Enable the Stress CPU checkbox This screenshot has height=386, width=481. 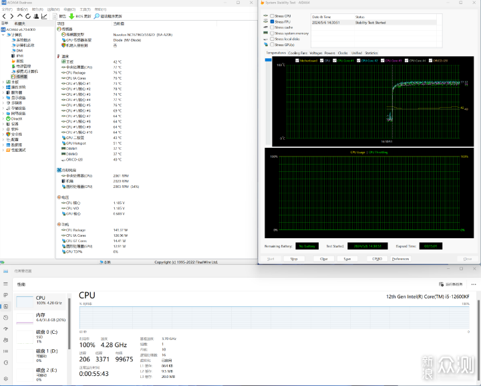272,16
